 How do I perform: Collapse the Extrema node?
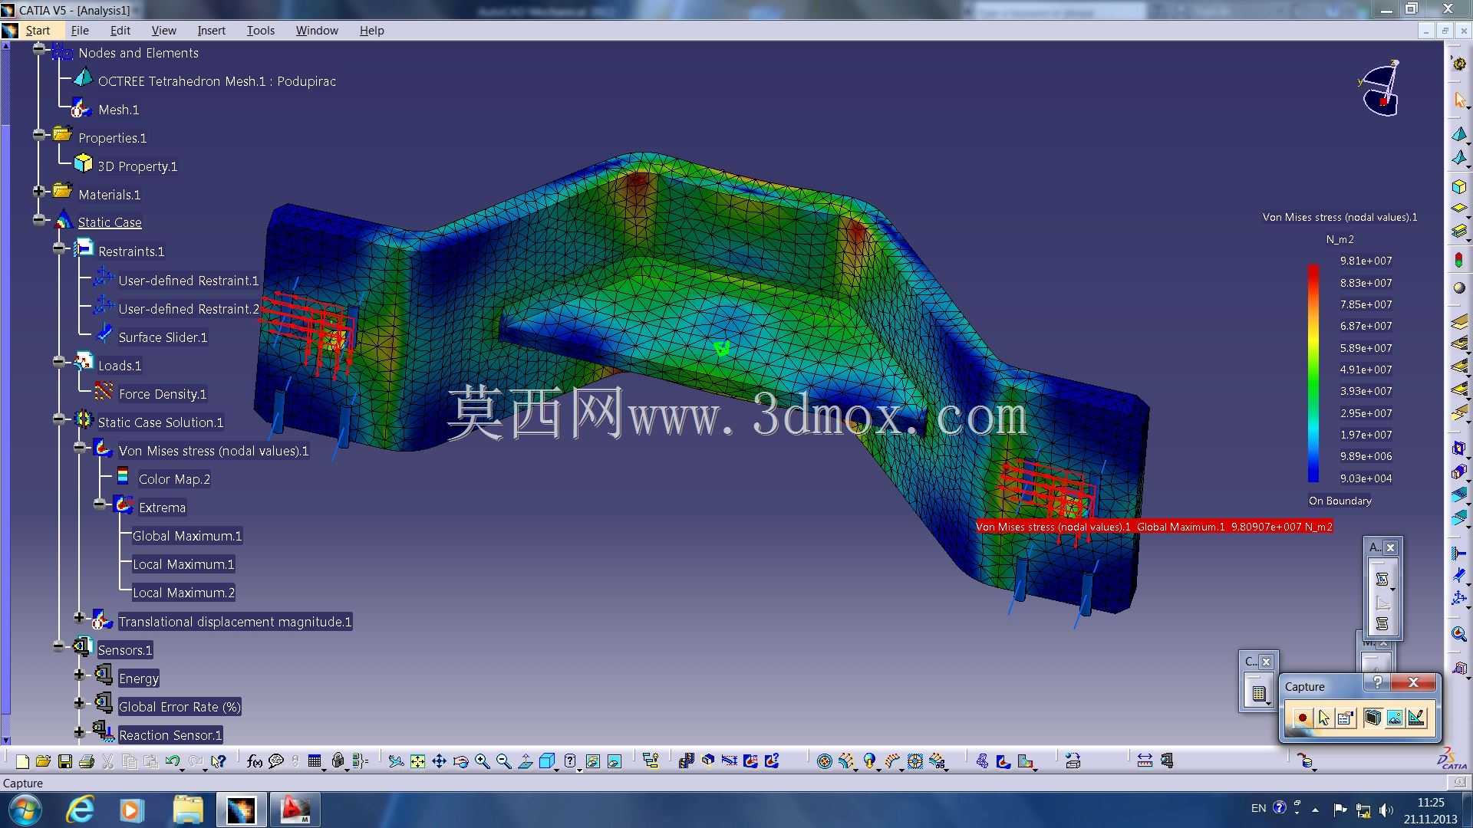click(x=100, y=504)
